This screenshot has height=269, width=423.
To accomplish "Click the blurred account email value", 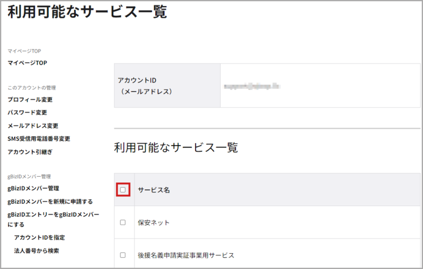I will pos(252,86).
